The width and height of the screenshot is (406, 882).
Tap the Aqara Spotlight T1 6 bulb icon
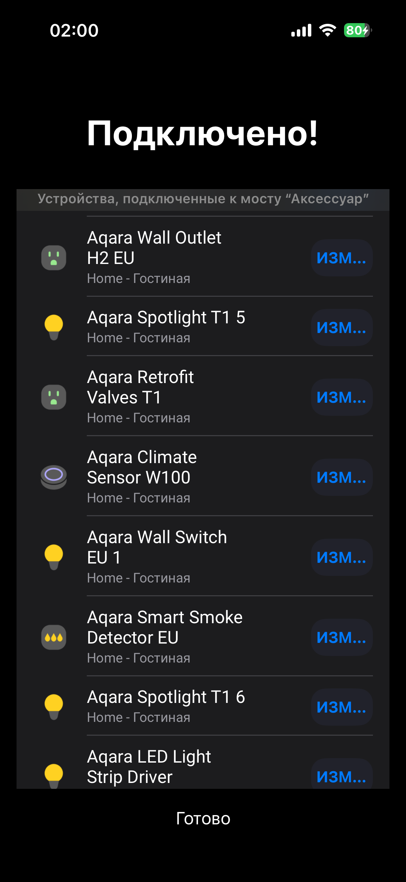pos(54,707)
